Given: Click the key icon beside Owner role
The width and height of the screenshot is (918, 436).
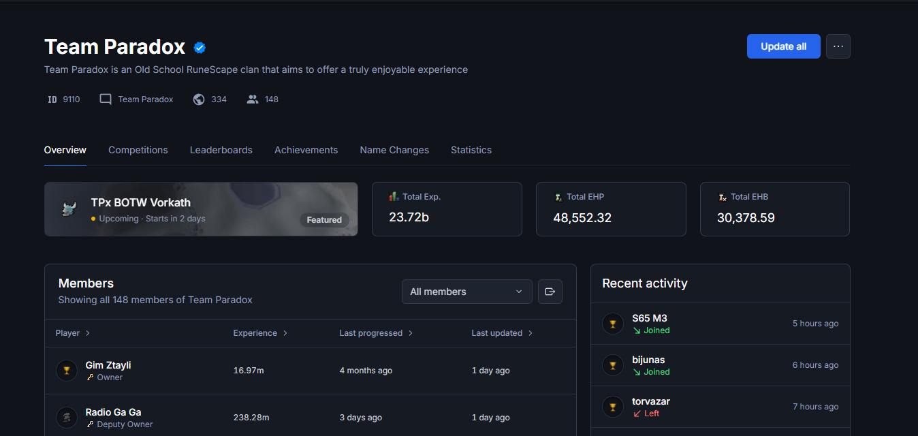Looking at the screenshot, I should (x=90, y=377).
